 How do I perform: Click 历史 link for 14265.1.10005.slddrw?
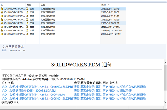(106, 95)
